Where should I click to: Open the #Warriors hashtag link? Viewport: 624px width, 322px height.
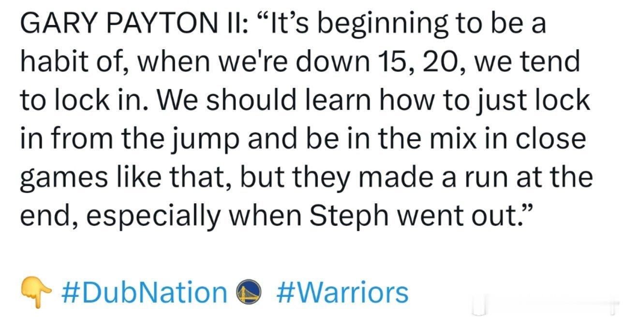tap(342, 293)
